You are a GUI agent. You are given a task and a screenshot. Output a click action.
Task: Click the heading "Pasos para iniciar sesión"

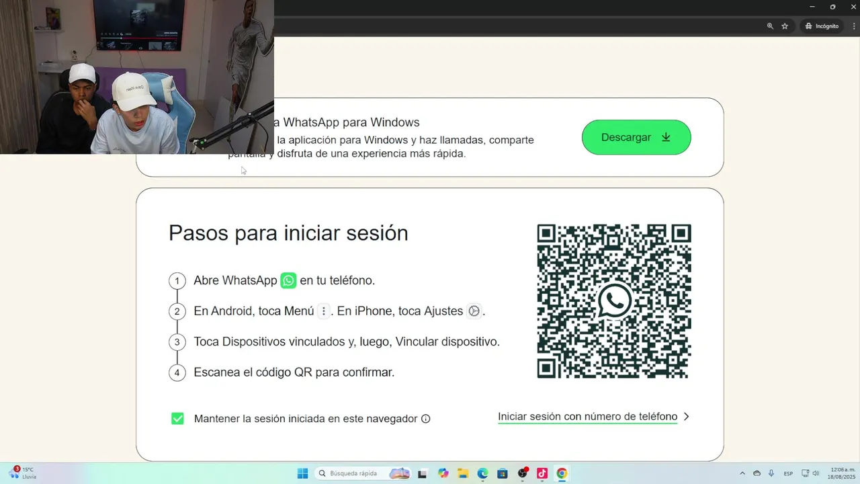(x=288, y=233)
